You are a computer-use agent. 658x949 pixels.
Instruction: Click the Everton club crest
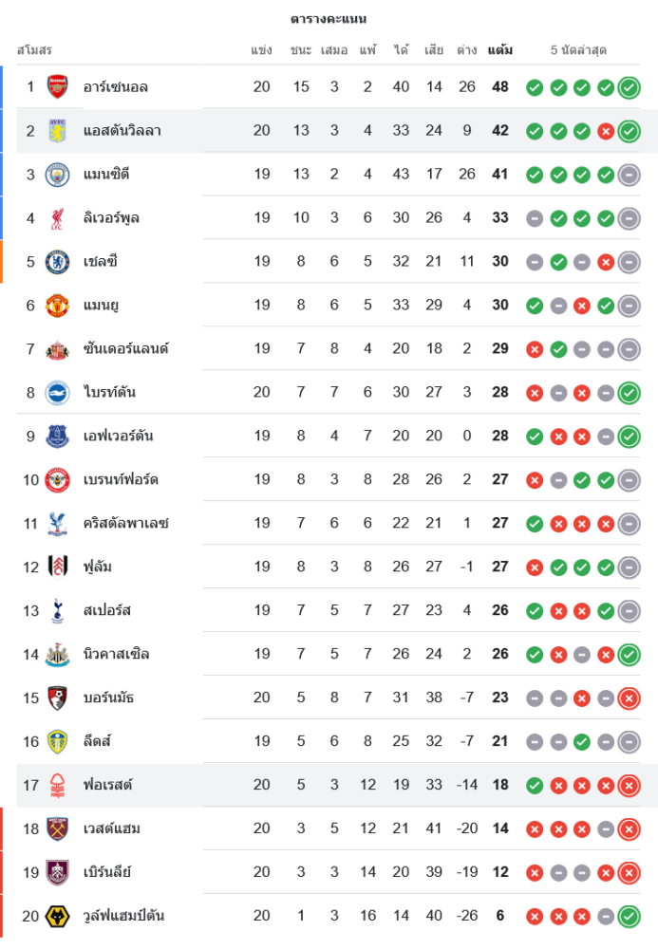[x=58, y=437]
